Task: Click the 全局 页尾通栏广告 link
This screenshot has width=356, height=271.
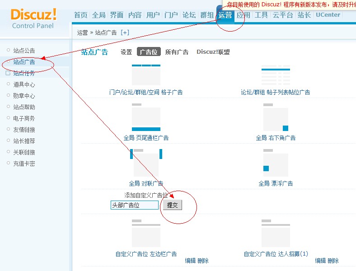Action: point(146,138)
